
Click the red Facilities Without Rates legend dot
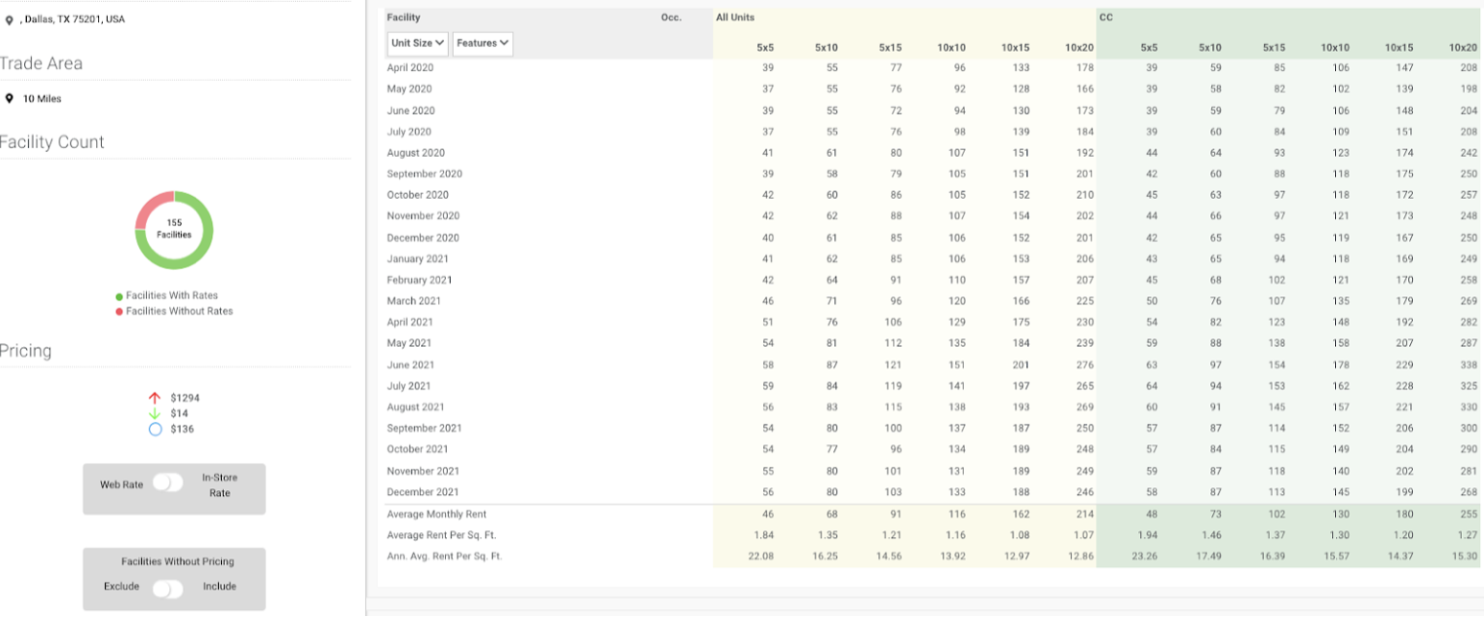119,312
